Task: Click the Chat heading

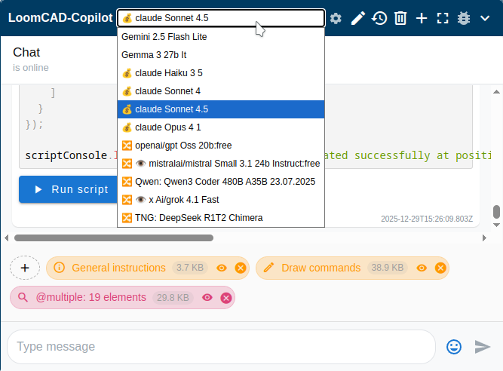Action: 26,52
